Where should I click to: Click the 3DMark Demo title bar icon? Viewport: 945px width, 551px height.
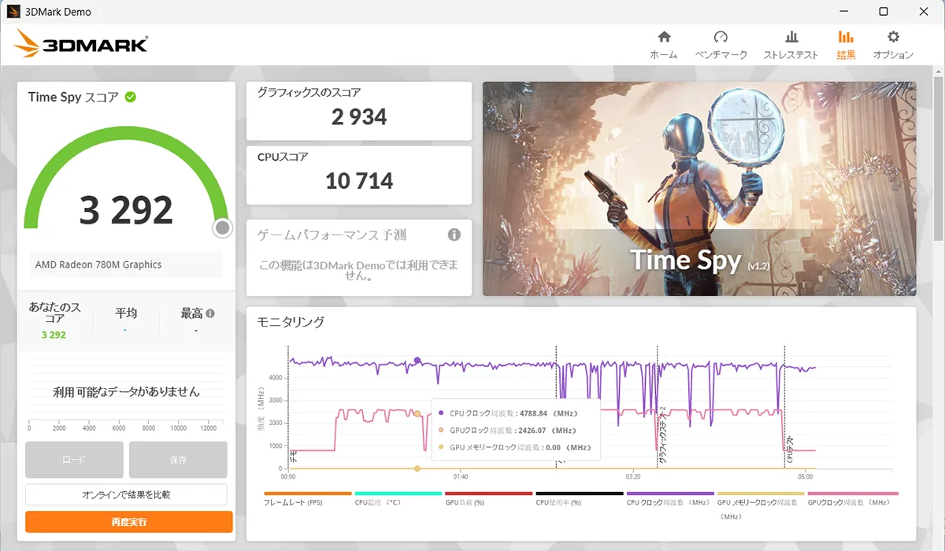pyautogui.click(x=13, y=12)
